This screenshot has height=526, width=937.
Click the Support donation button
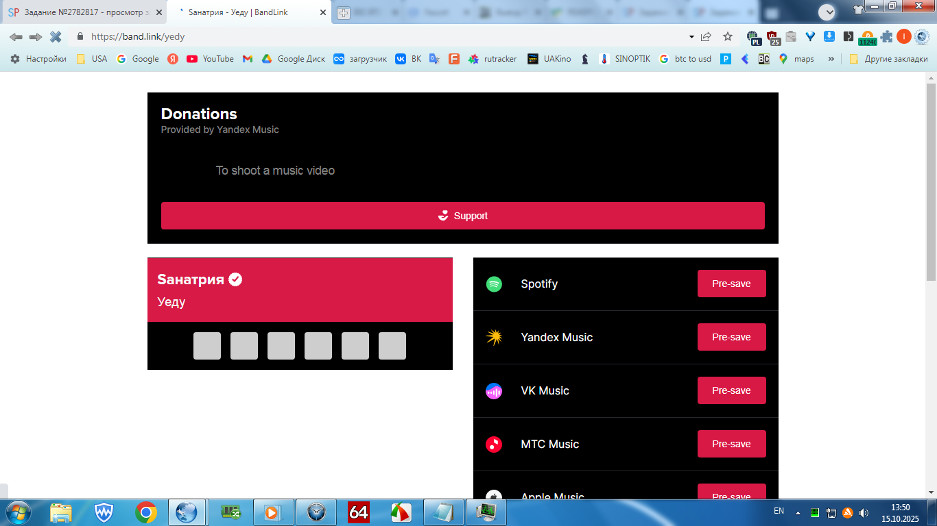pyautogui.click(x=463, y=216)
